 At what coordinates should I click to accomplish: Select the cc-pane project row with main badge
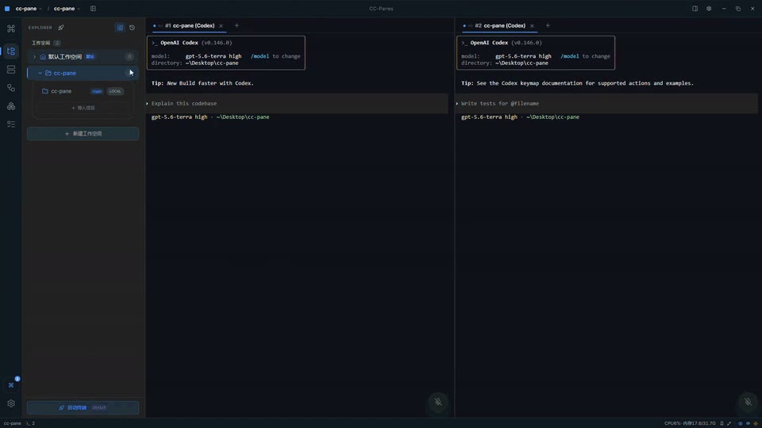coord(83,91)
